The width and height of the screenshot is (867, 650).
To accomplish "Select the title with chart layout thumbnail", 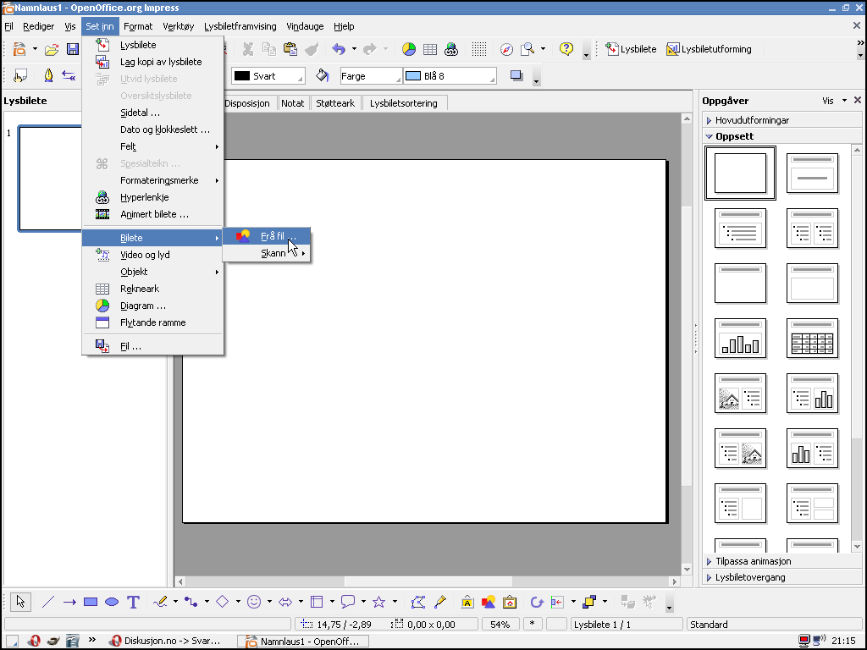I will [740, 339].
